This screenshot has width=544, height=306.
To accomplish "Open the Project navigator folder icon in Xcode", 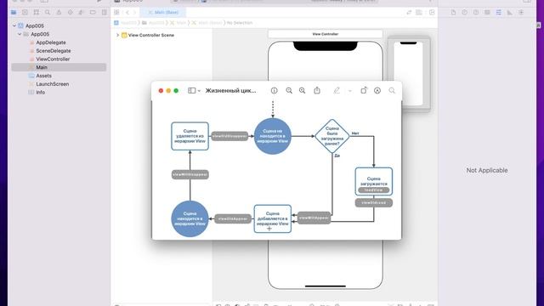I will (x=14, y=13).
